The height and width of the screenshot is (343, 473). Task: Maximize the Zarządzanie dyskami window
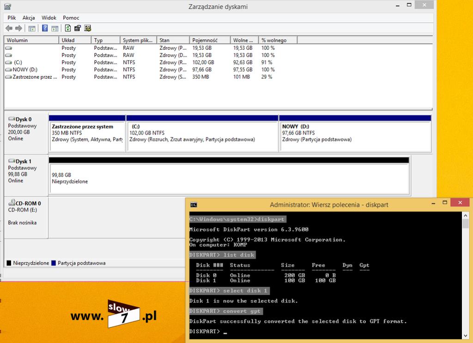[409, 5]
